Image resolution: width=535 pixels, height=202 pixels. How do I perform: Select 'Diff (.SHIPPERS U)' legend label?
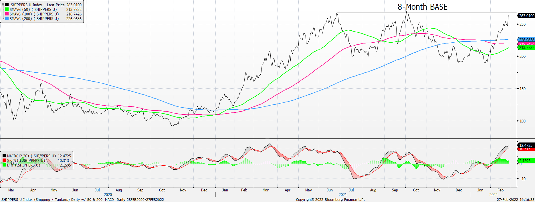pyautogui.click(x=24, y=165)
